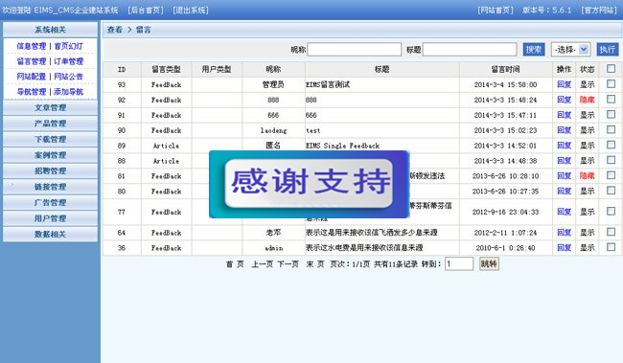
Task: Click 回复 for message ID 93
Action: [565, 84]
